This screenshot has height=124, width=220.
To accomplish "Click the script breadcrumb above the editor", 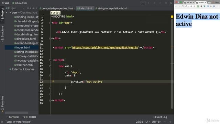I will (55, 13).
